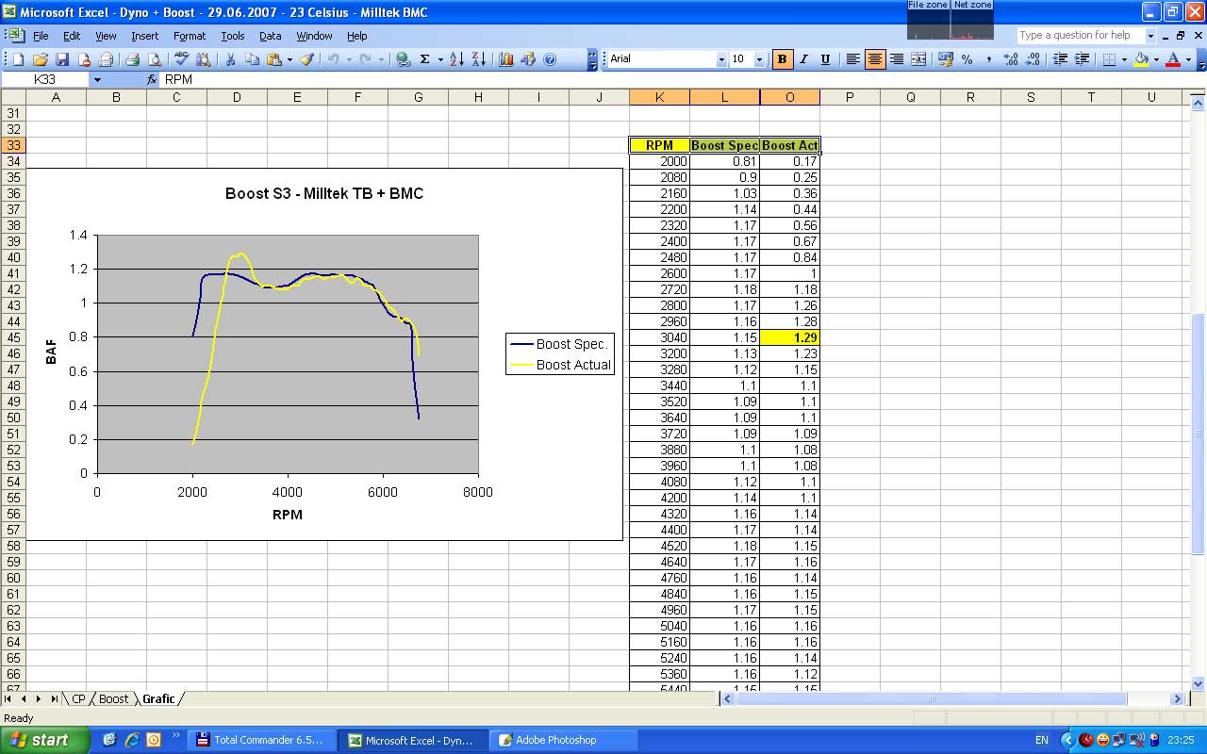Screen dimensions: 1207x754
Task: Click the Open file folder icon
Action: click(40, 59)
